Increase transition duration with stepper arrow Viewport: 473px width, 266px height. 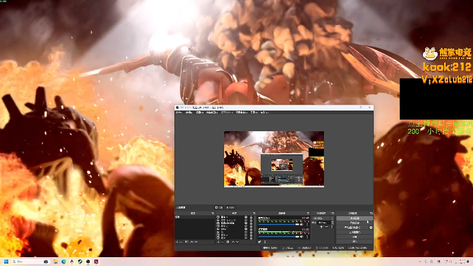click(332, 222)
